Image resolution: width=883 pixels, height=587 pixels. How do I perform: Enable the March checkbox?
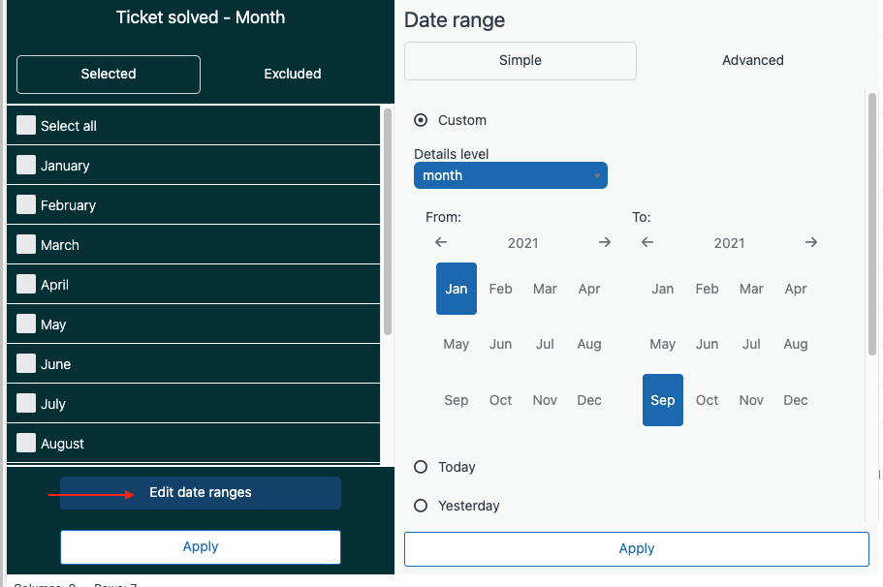(x=26, y=245)
